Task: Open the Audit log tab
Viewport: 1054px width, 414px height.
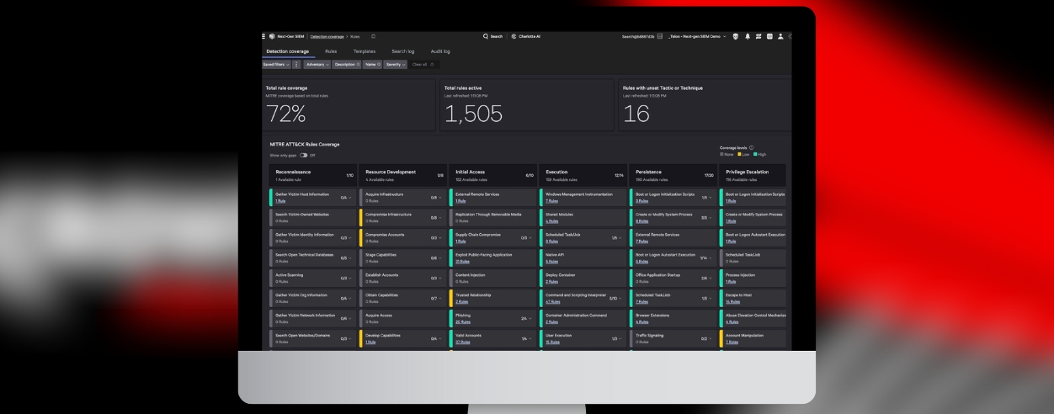Action: point(440,51)
